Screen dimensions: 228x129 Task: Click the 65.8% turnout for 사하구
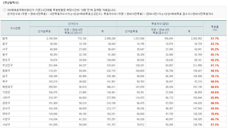215,98
